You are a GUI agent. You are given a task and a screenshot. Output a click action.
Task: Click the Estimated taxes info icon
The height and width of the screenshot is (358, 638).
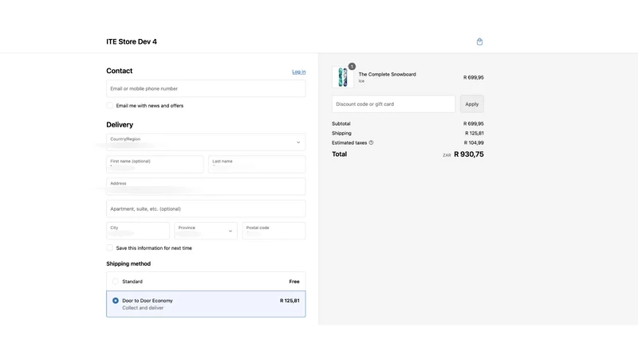(371, 142)
